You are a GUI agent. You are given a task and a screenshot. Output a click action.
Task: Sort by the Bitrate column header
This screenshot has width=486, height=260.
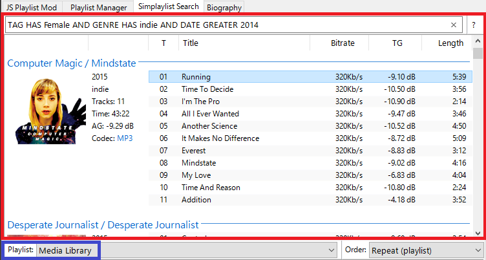339,43
